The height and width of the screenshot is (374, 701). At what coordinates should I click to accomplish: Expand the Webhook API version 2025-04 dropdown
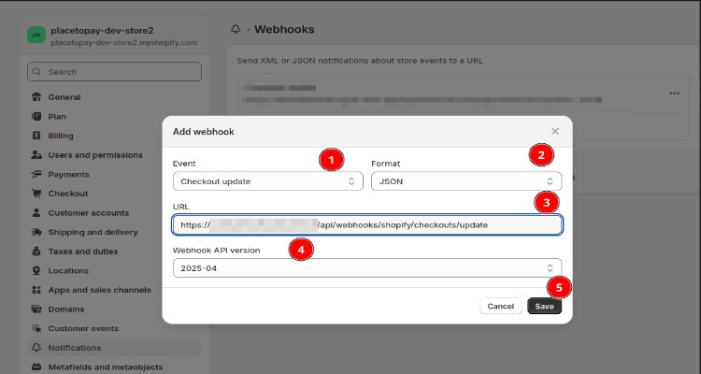click(x=367, y=268)
